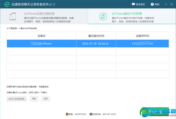Switch to 从iPhone设备扫描恢复 tab
176x119 pixels.
pos(44,16)
